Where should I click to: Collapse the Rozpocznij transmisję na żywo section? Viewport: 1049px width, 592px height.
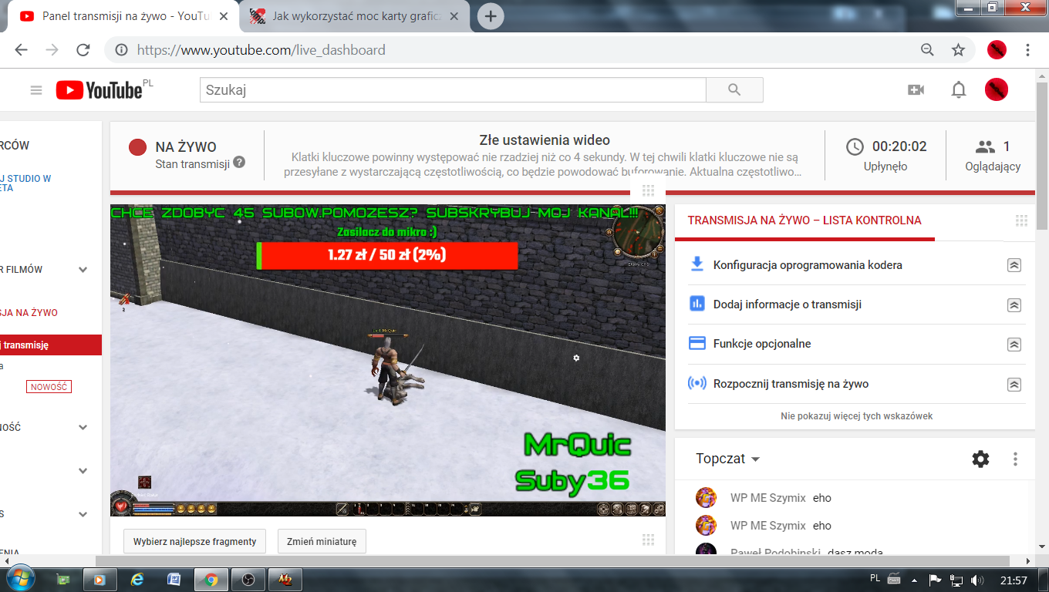tap(1014, 384)
